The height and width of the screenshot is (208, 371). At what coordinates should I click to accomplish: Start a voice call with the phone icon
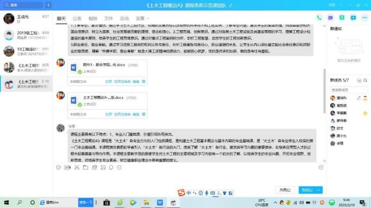click(319, 18)
